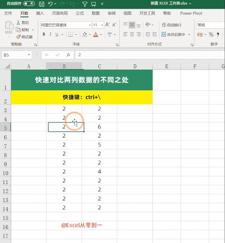Click the Percent Style icon
Viewport: 225px width, 243px height.
[211, 34]
